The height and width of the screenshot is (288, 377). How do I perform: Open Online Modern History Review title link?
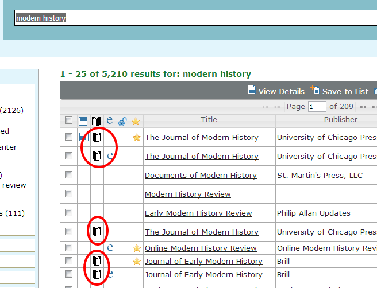tap(201, 248)
